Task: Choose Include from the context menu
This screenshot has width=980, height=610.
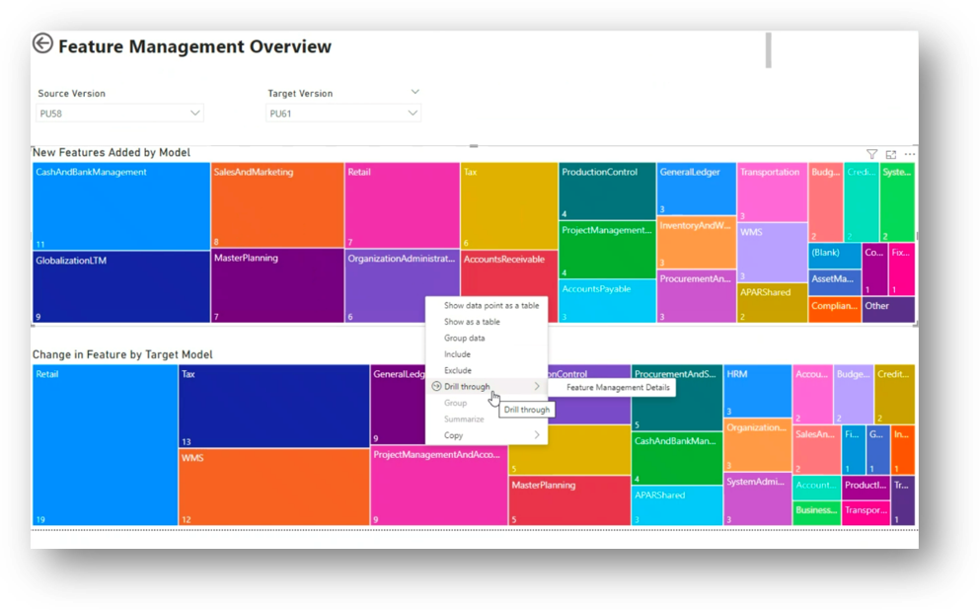Action: click(457, 354)
